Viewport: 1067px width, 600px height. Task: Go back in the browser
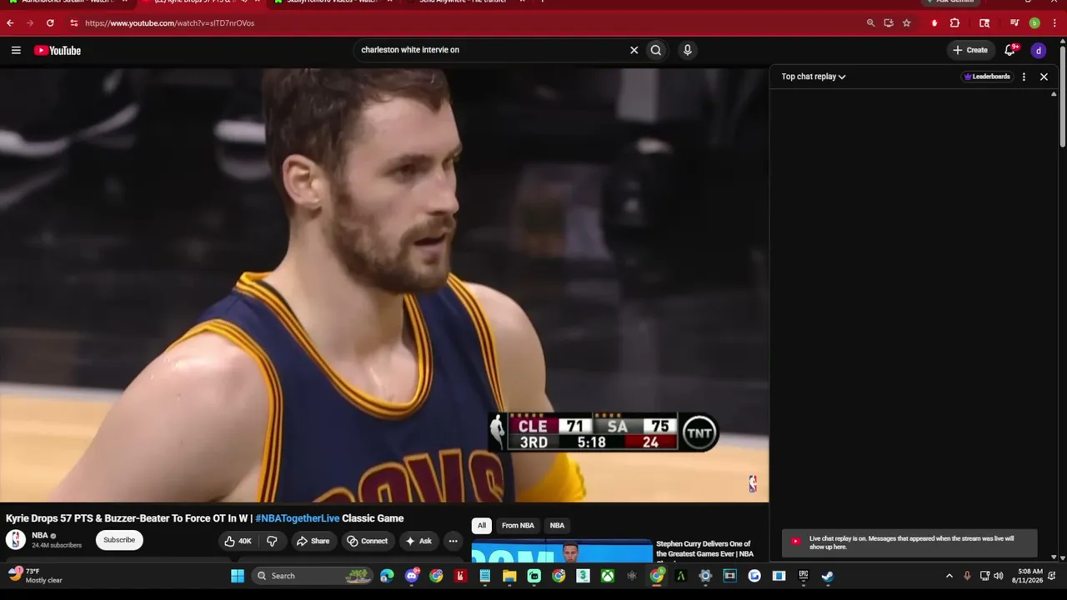click(10, 23)
